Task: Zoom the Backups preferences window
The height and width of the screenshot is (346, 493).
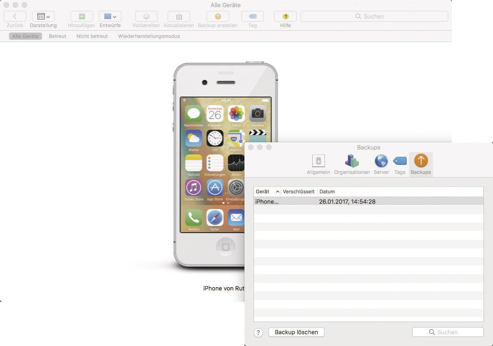Action: (269, 147)
